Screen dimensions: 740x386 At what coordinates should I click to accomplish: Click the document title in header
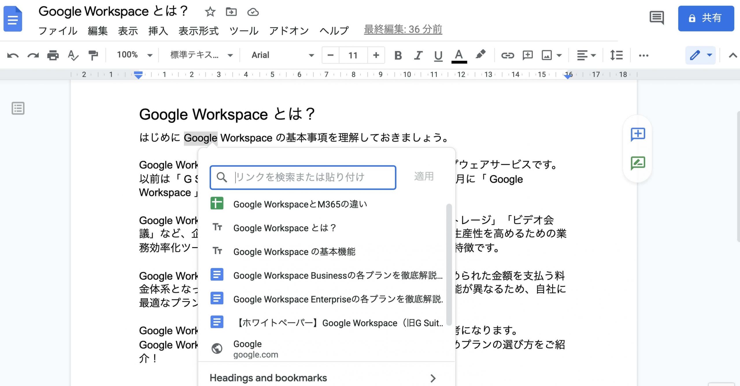coord(113,12)
